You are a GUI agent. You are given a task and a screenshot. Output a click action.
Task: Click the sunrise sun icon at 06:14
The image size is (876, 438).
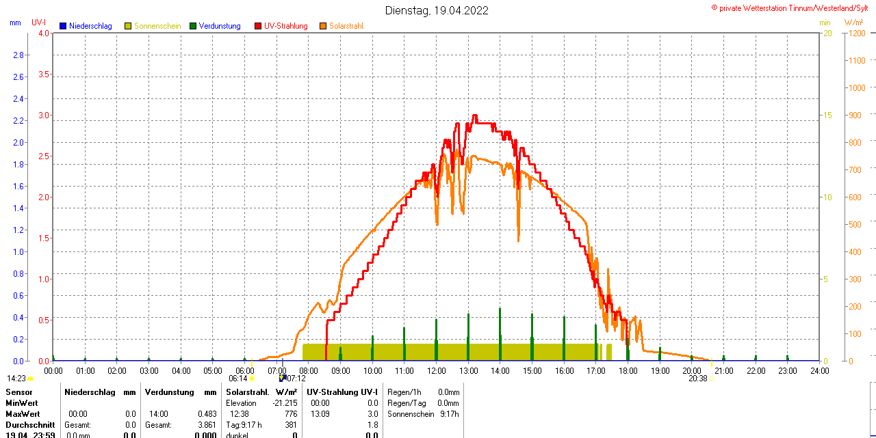point(252,379)
